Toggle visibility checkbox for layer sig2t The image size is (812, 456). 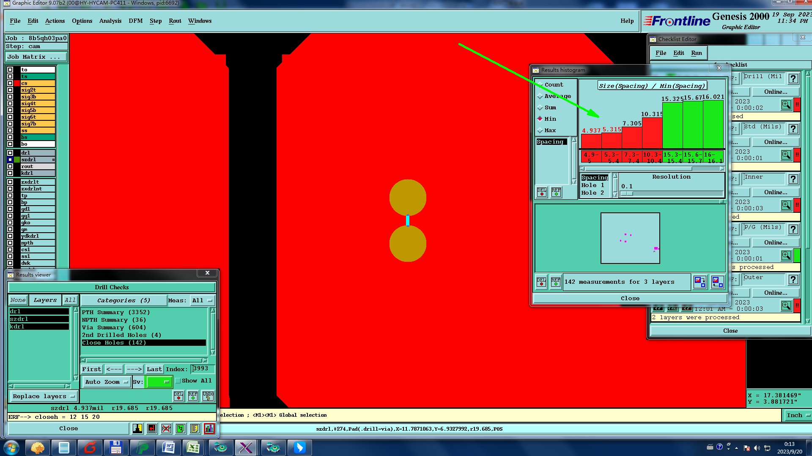tap(10, 90)
